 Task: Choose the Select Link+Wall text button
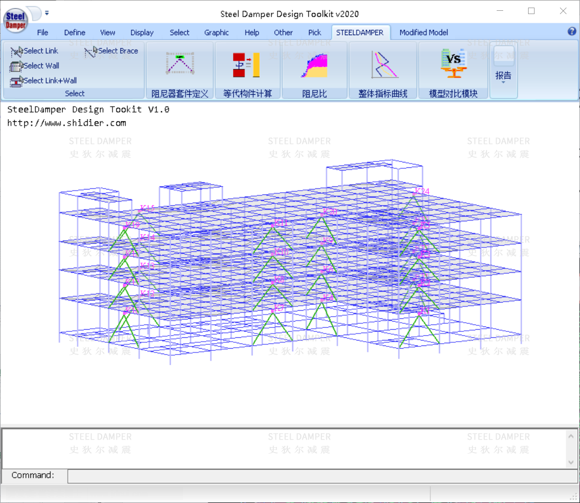(x=50, y=81)
